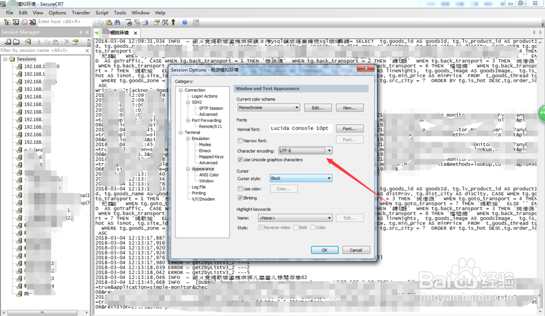Click the Paste clipboard icon in main toolbar
The width and height of the screenshot is (545, 316).
pos(109,22)
